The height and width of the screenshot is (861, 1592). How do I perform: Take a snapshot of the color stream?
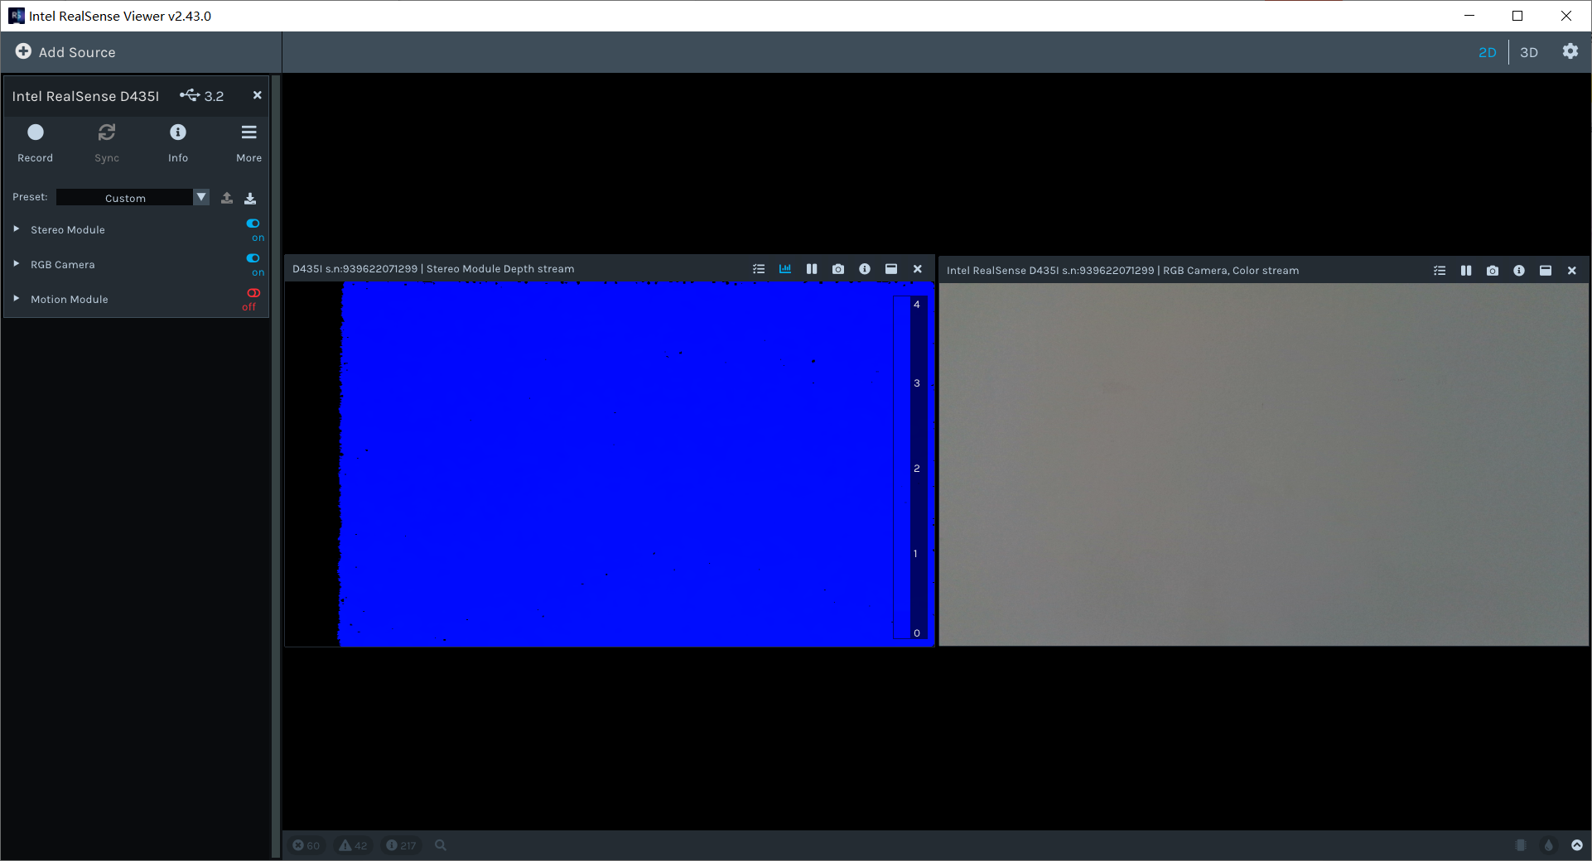coord(1493,271)
